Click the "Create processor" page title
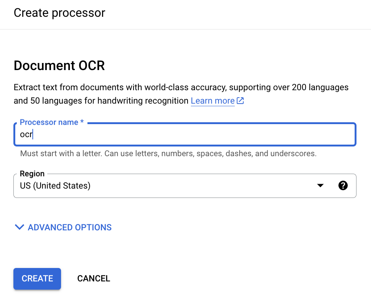371x306 pixels. [60, 13]
